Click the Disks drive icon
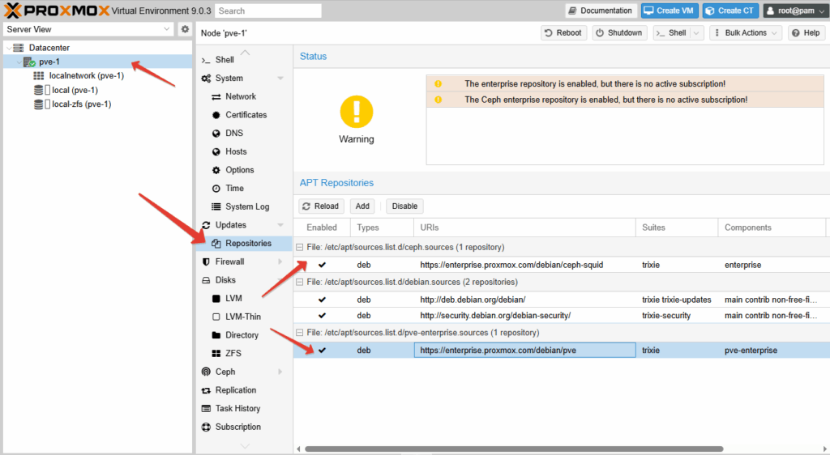 (206, 280)
